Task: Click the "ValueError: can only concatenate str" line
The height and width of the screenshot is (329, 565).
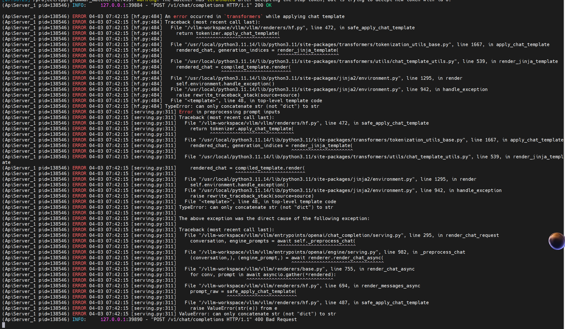Action: tap(257, 314)
